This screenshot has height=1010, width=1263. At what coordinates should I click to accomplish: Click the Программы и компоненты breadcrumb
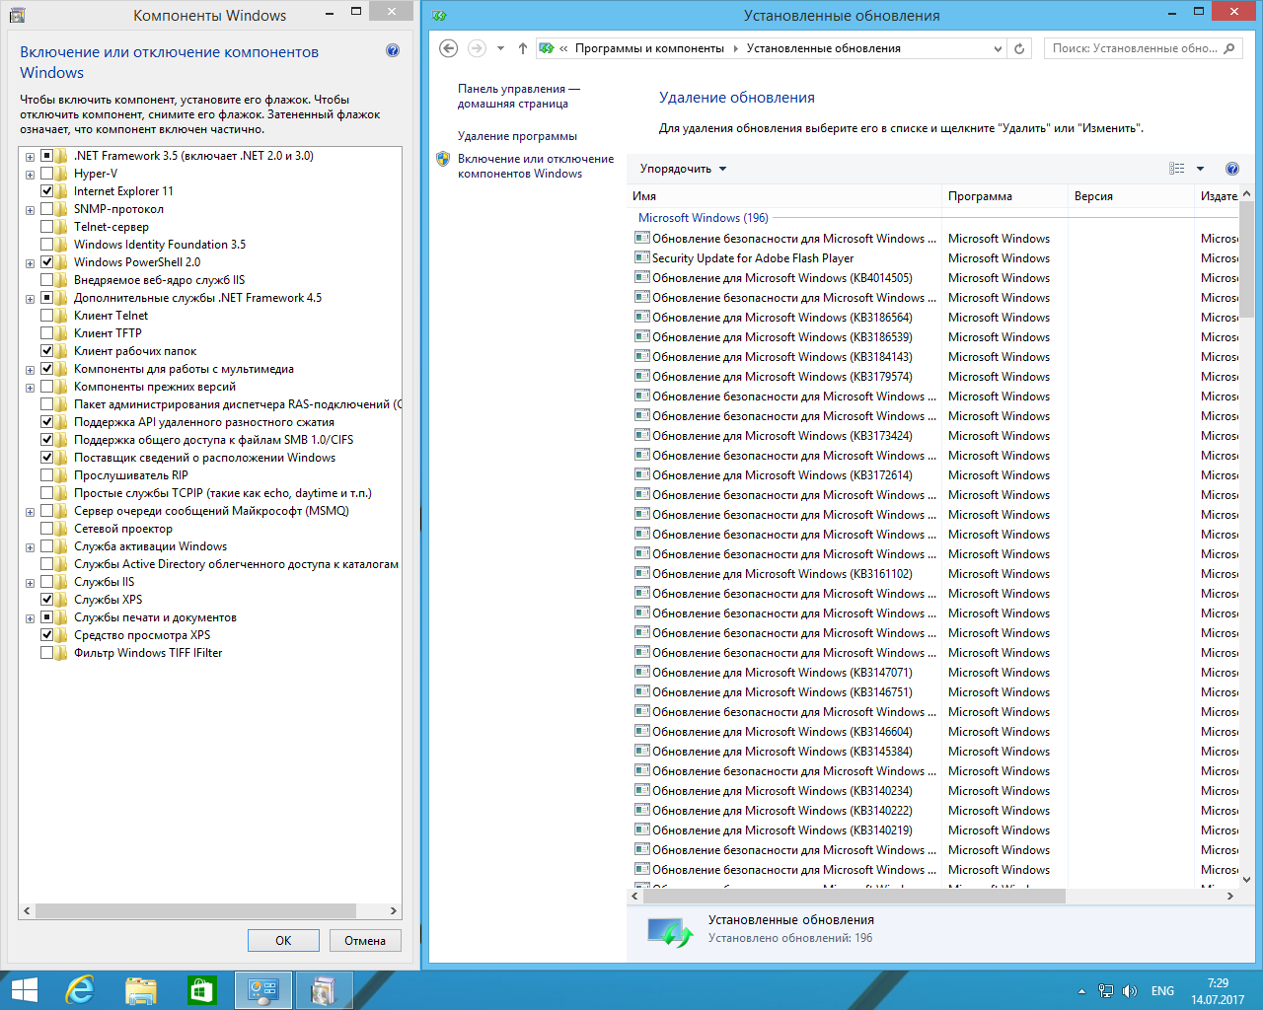pos(649,48)
